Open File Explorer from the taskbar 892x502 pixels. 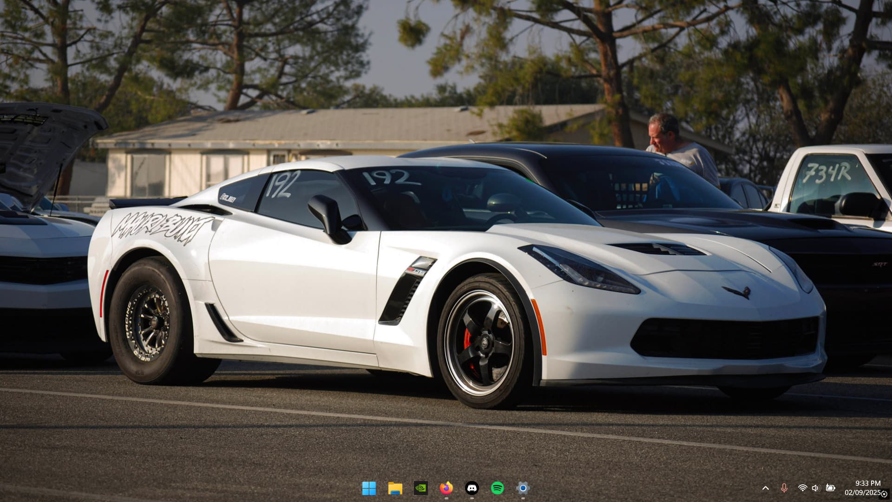point(395,488)
